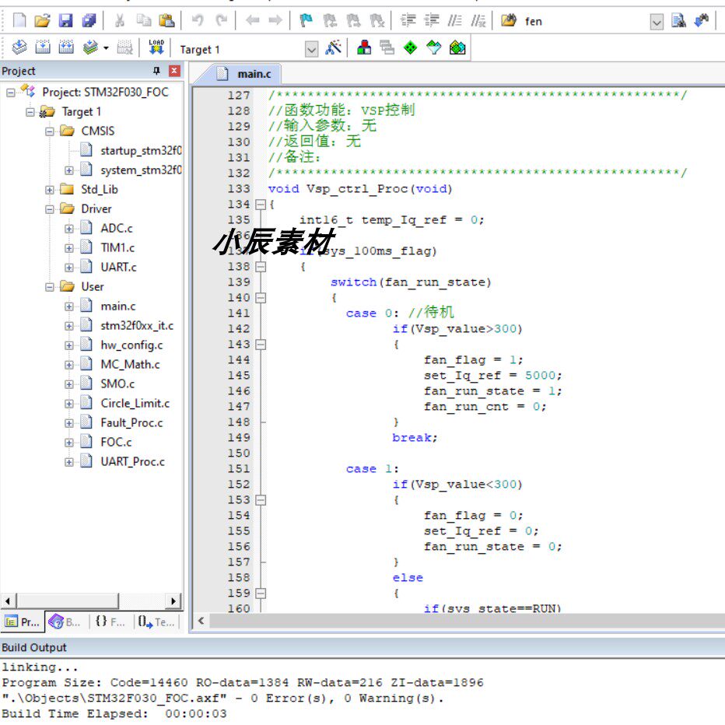Screen dimensions: 725x725
Task: Insert a bookmark with the flag icon
Action: pyautogui.click(x=306, y=21)
